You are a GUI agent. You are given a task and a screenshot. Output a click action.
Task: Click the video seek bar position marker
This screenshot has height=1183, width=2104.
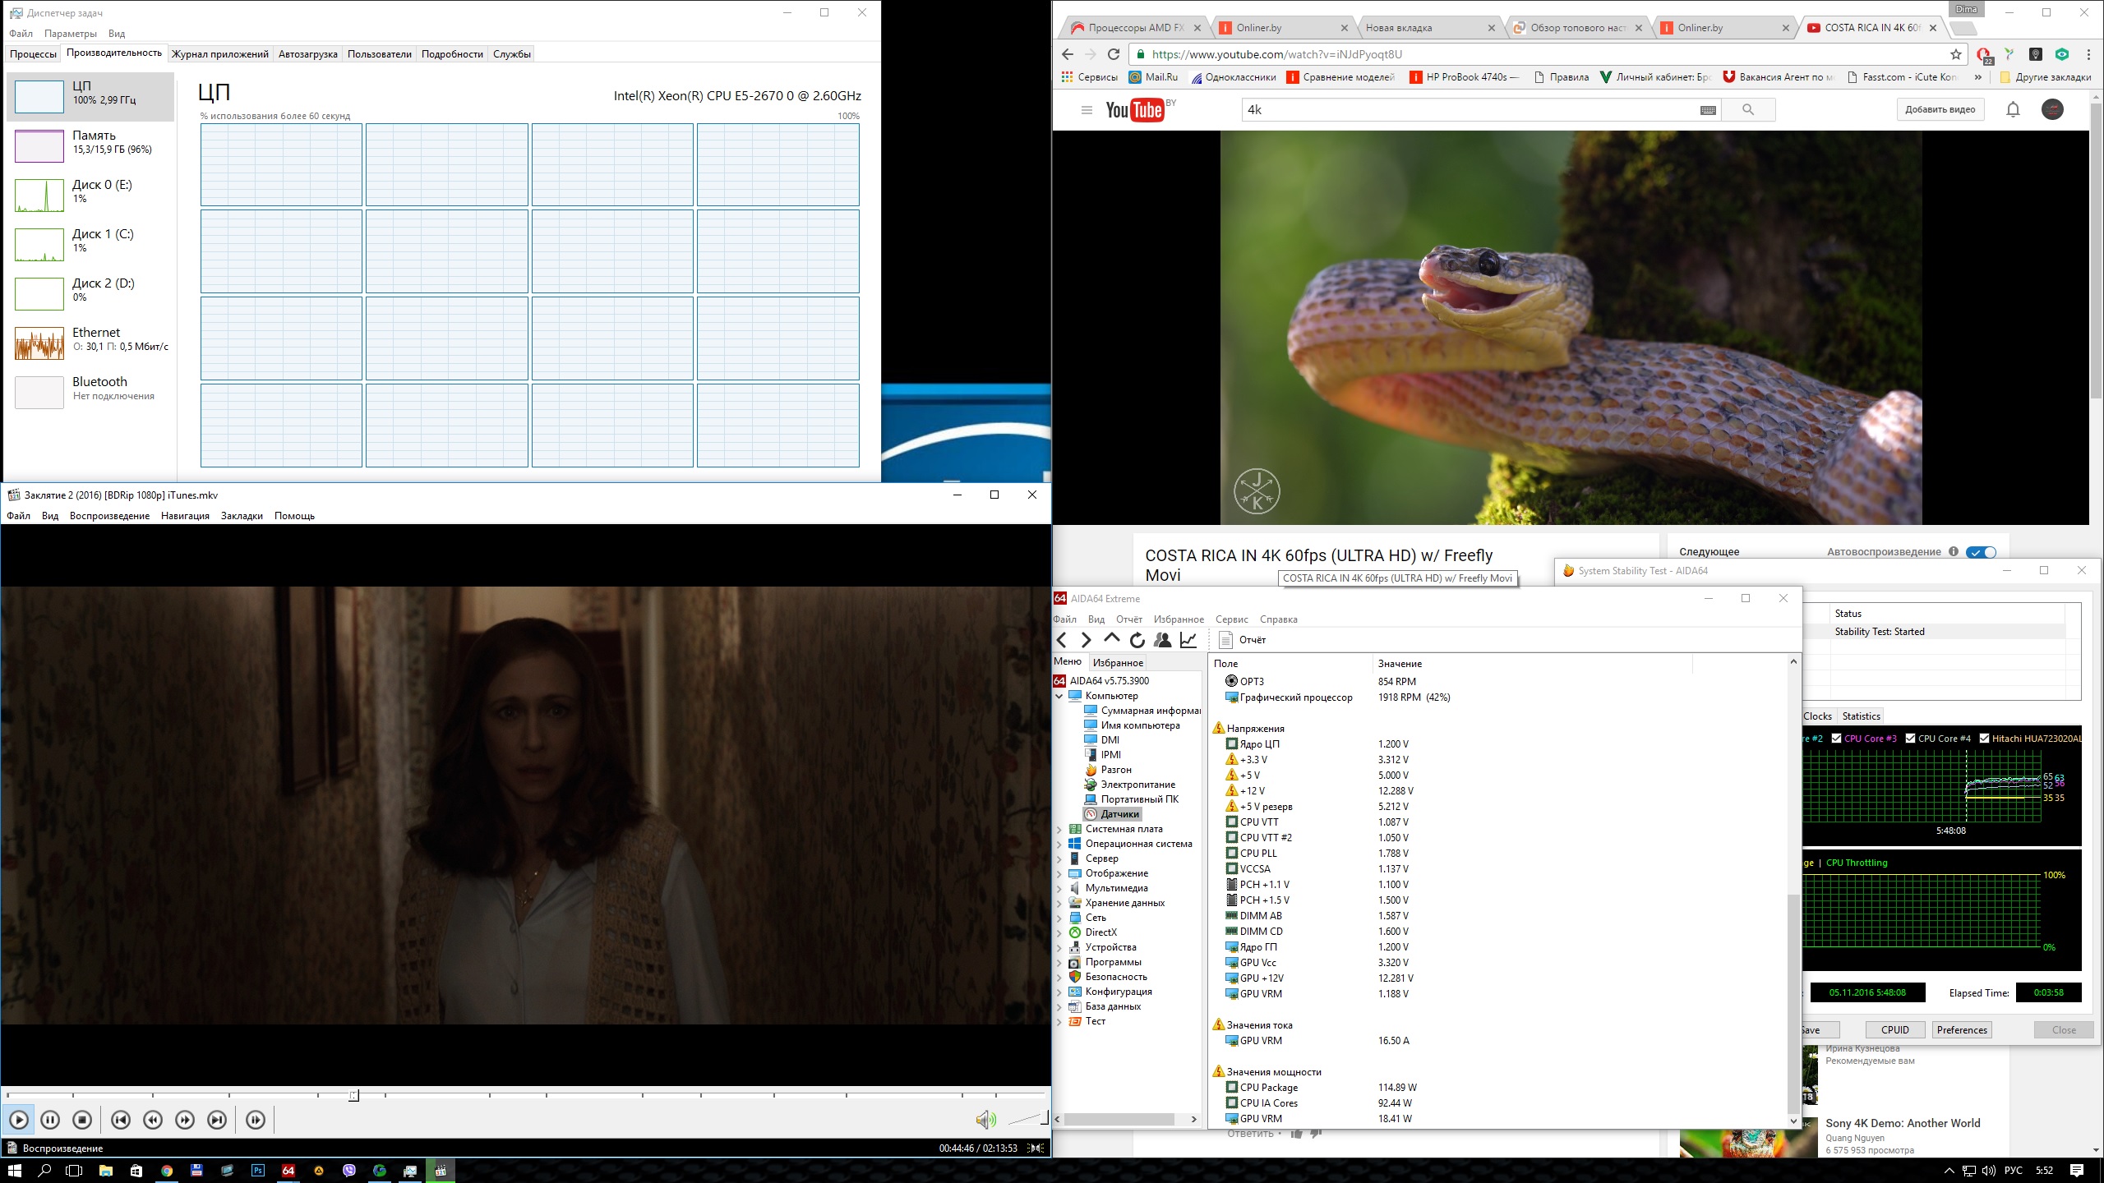pyautogui.click(x=353, y=1095)
